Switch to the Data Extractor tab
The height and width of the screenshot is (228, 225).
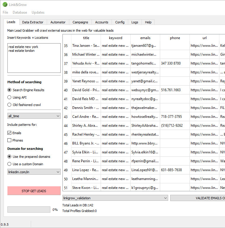[x=33, y=22]
